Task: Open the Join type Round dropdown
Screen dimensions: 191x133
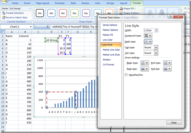Action: click(156, 53)
